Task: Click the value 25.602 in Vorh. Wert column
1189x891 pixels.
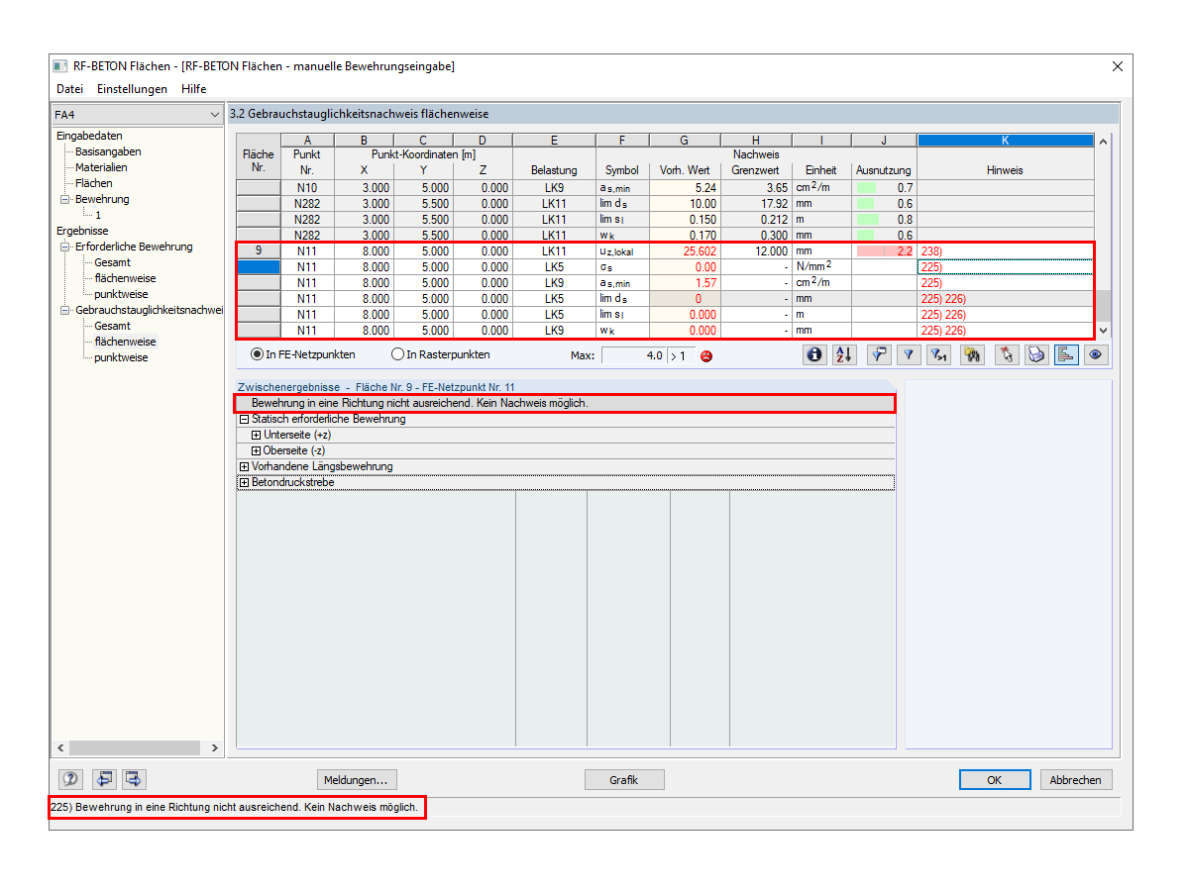Action: click(684, 251)
